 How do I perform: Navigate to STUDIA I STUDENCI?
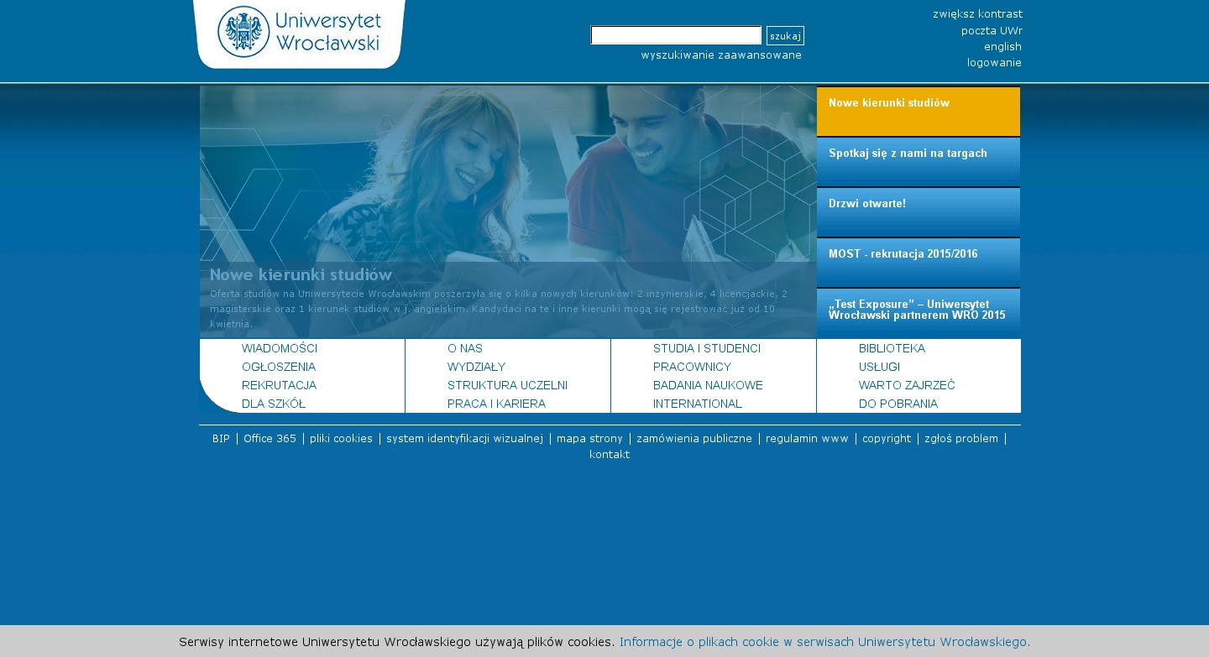click(706, 348)
